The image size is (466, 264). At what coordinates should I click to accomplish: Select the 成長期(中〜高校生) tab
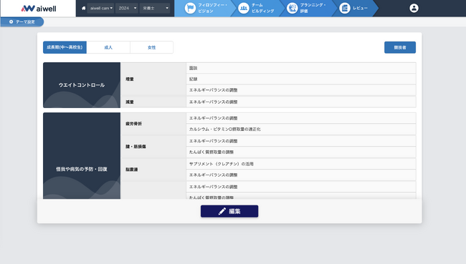65,47
